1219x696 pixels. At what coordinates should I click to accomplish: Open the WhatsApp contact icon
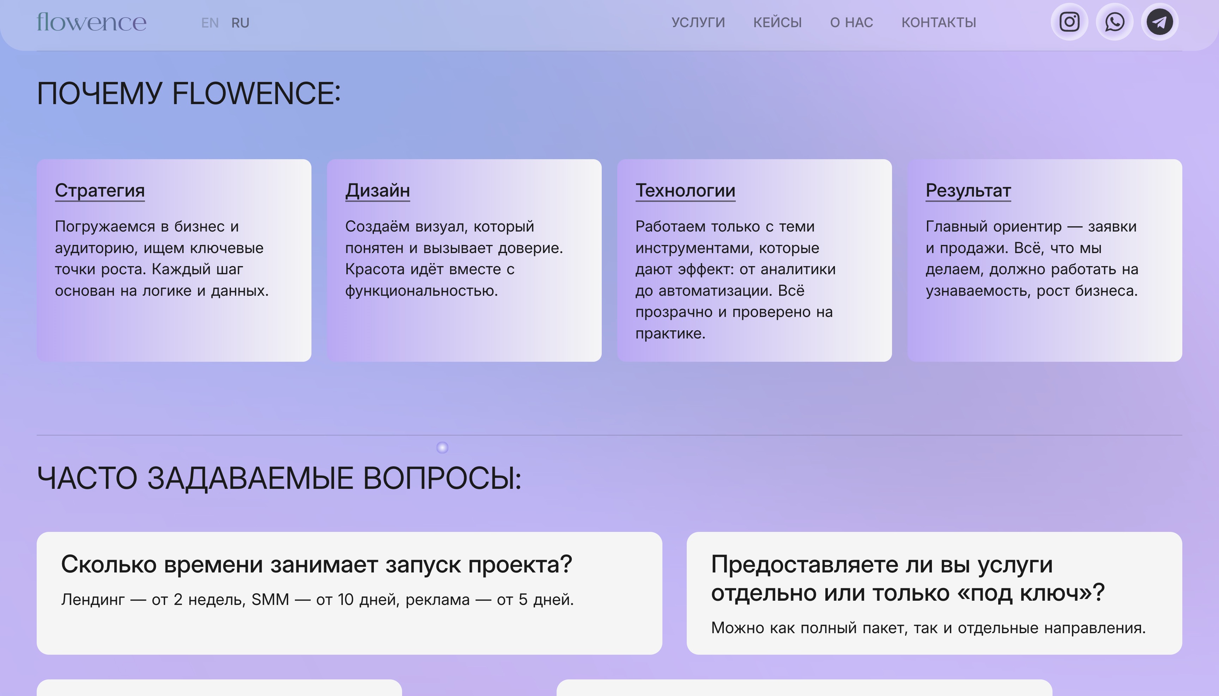pos(1114,22)
